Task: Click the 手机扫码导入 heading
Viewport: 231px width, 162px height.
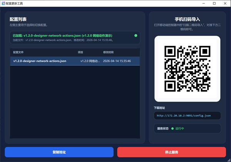Action: pos(187,19)
